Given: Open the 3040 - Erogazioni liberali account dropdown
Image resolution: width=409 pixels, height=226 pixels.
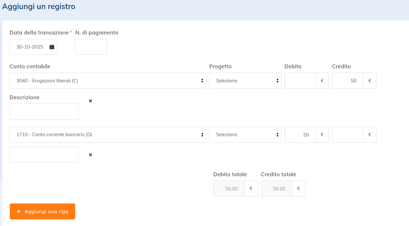Looking at the screenshot, I should pyautogui.click(x=108, y=81).
